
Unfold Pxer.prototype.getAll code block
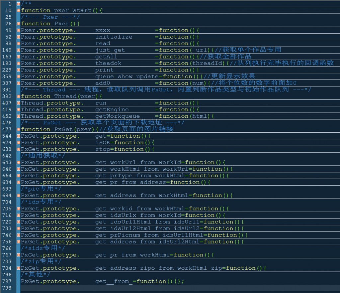point(18,57)
